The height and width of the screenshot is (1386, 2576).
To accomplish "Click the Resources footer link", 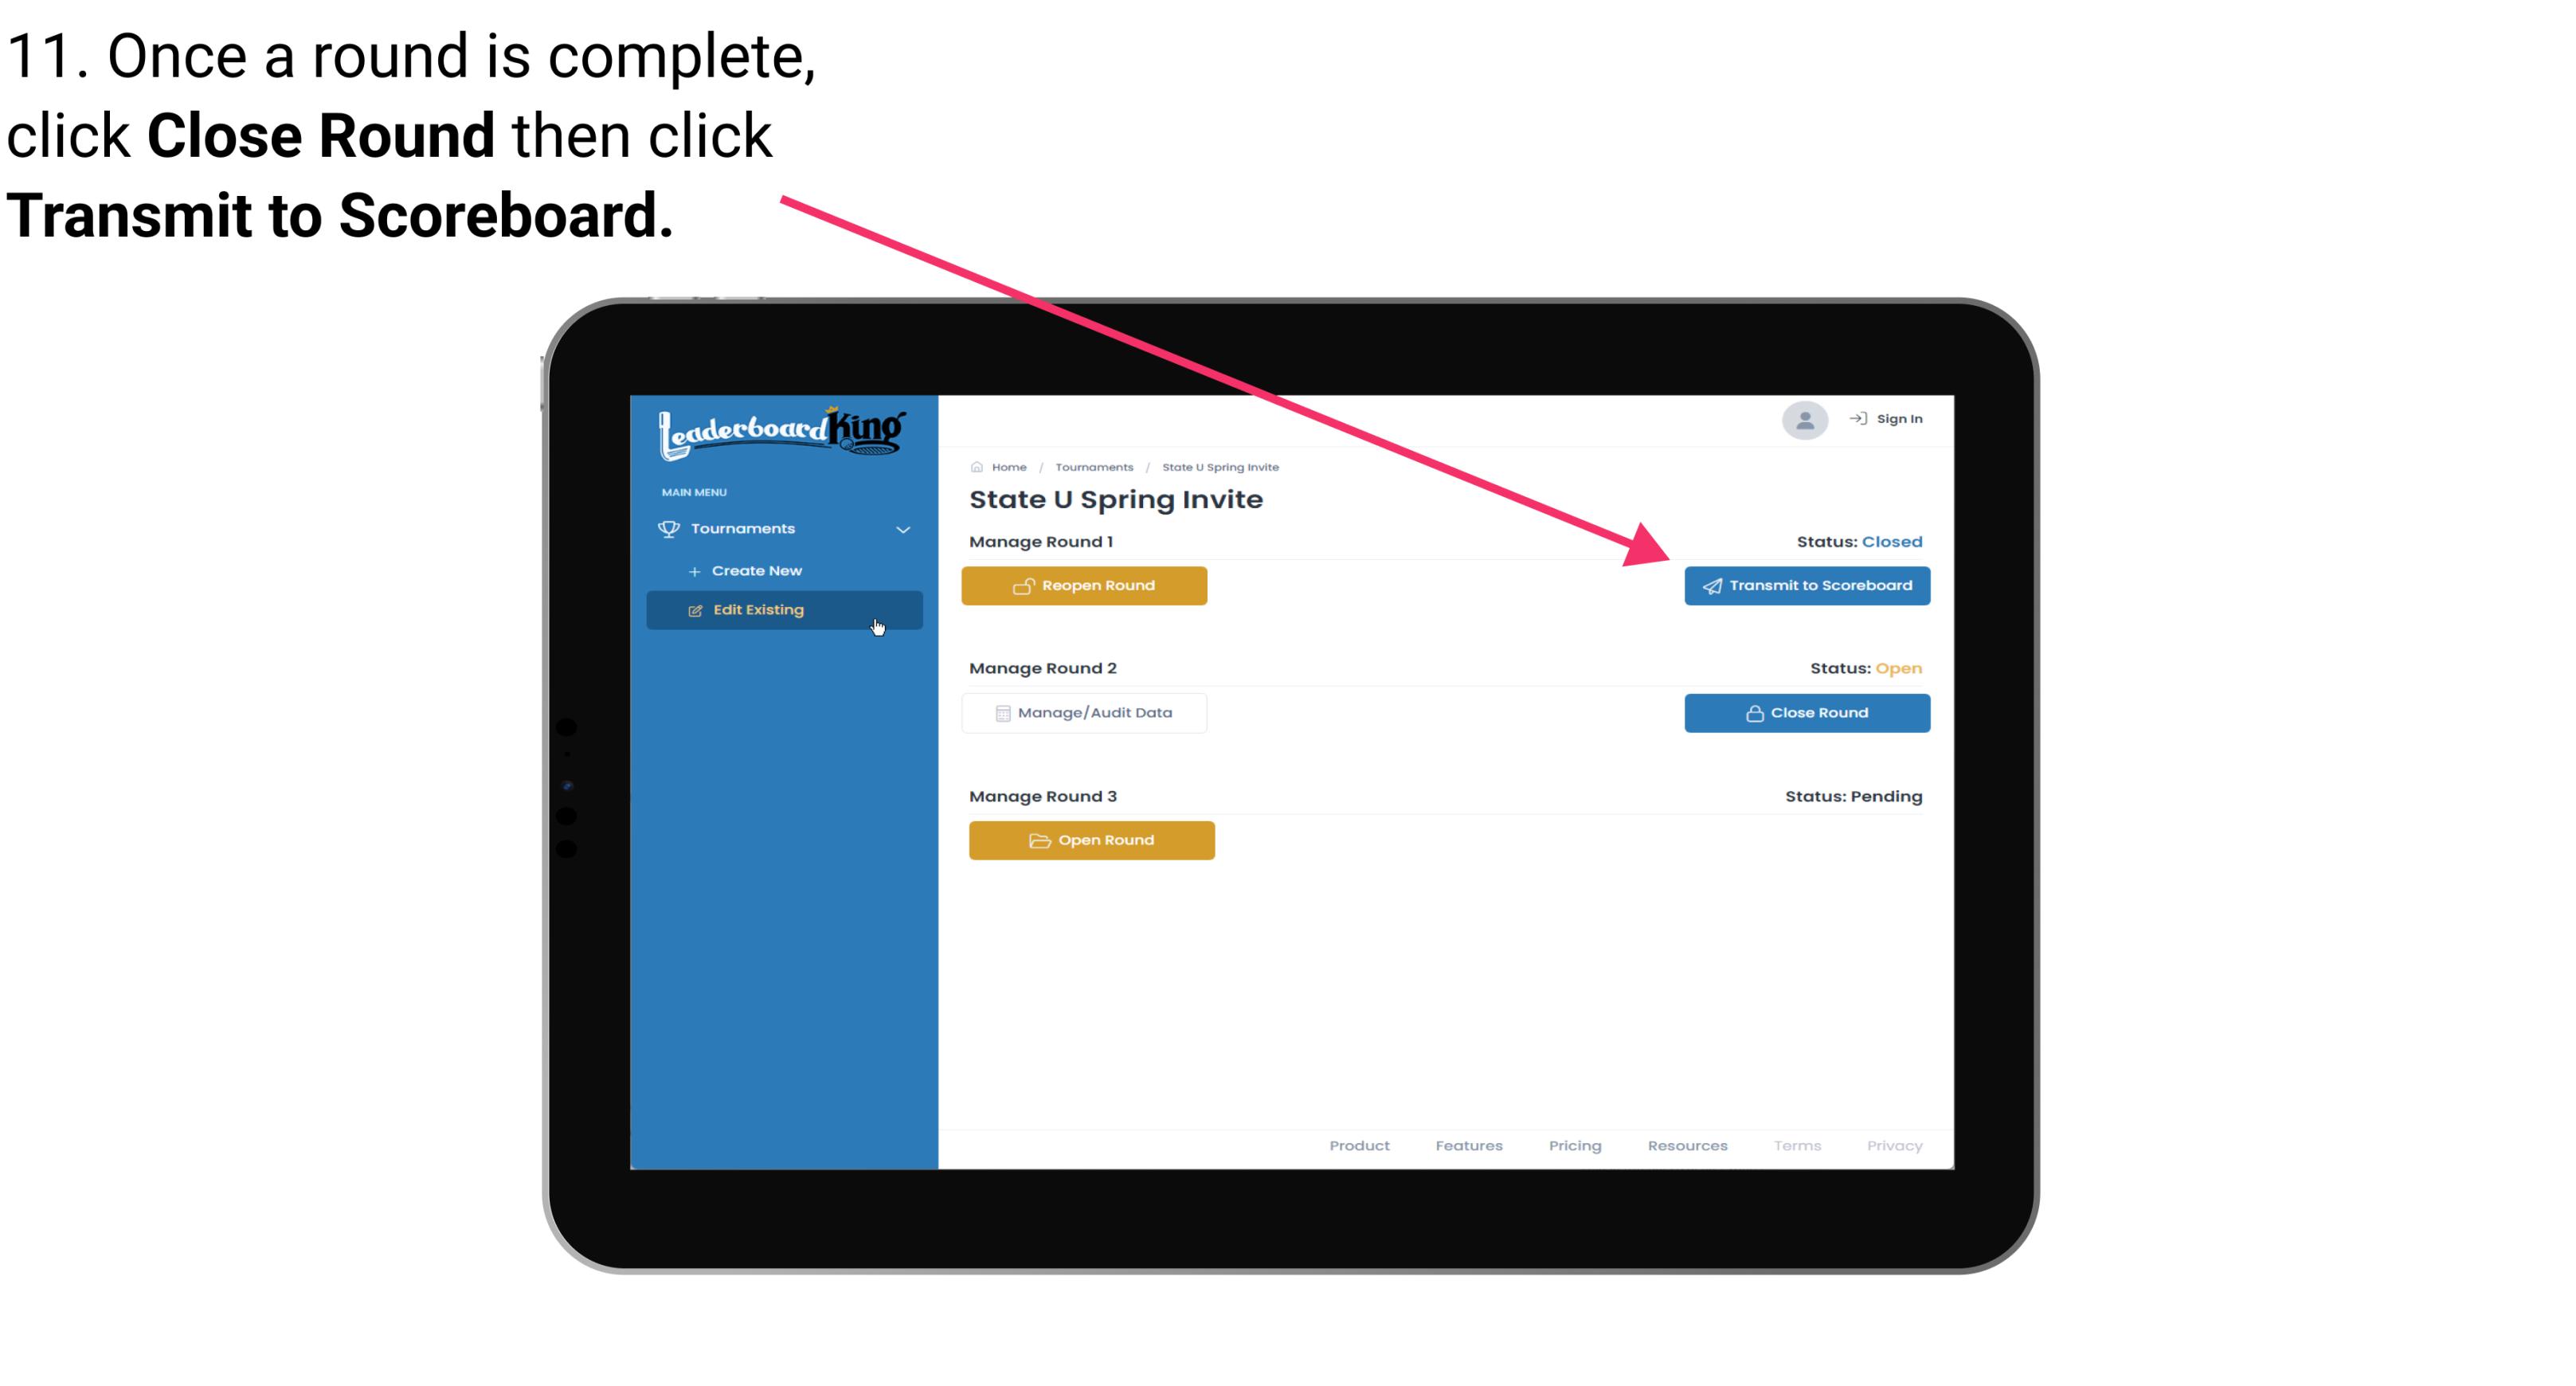I will pos(1685,1145).
